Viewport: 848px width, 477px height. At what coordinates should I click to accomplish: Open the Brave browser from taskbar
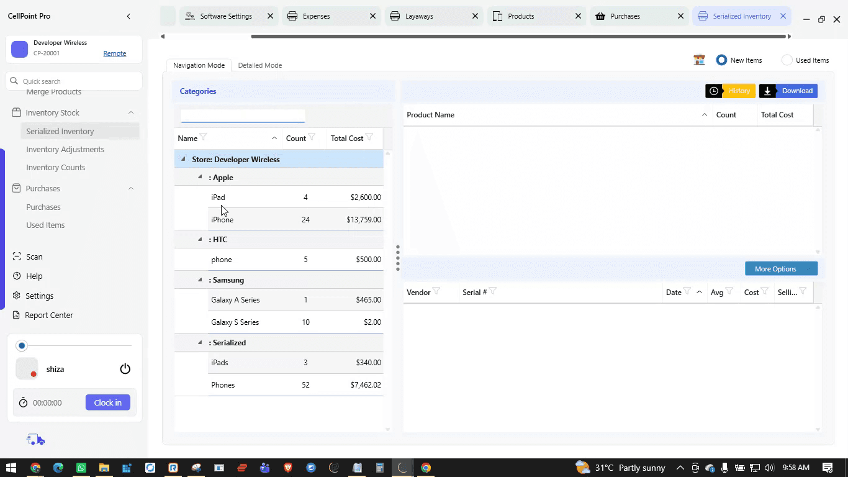(288, 468)
